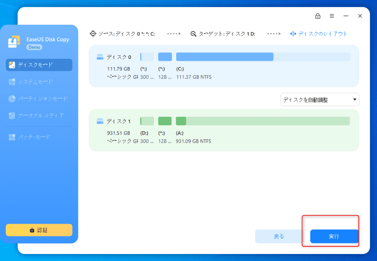Open the hamburger menu icon

click(x=332, y=16)
